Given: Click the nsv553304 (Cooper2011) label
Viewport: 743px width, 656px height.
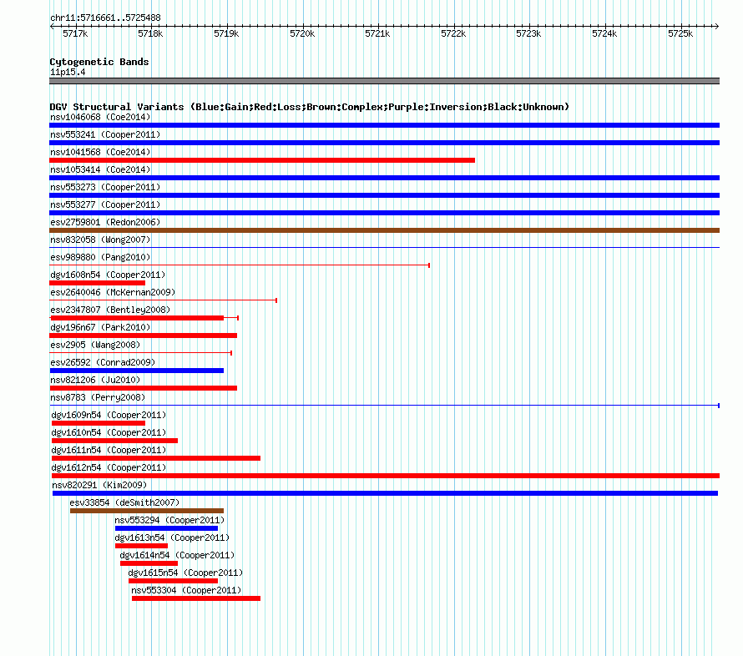Looking at the screenshot, I should click(186, 590).
